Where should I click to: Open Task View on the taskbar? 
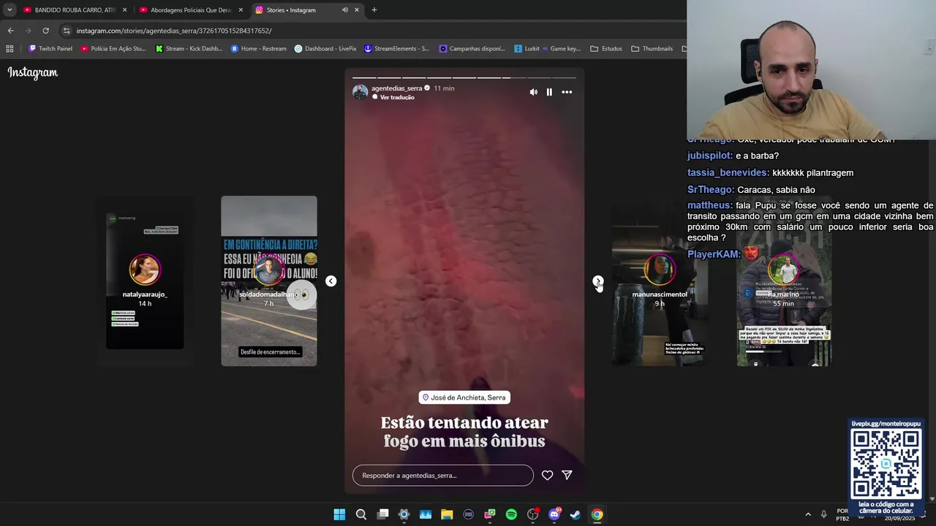tap(382, 514)
